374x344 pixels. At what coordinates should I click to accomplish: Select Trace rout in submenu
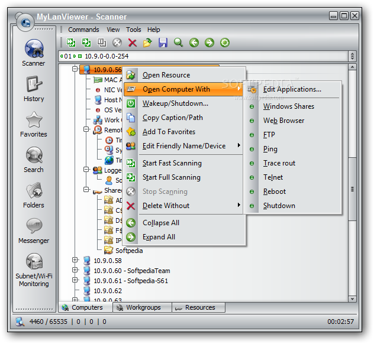pos(293,163)
